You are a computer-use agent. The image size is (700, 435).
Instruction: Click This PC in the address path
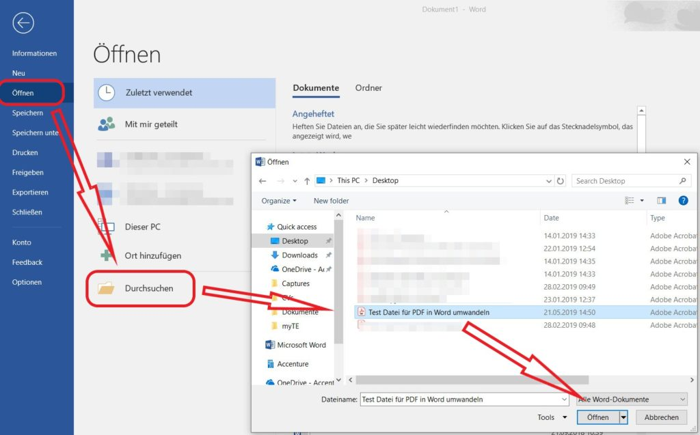coord(348,180)
